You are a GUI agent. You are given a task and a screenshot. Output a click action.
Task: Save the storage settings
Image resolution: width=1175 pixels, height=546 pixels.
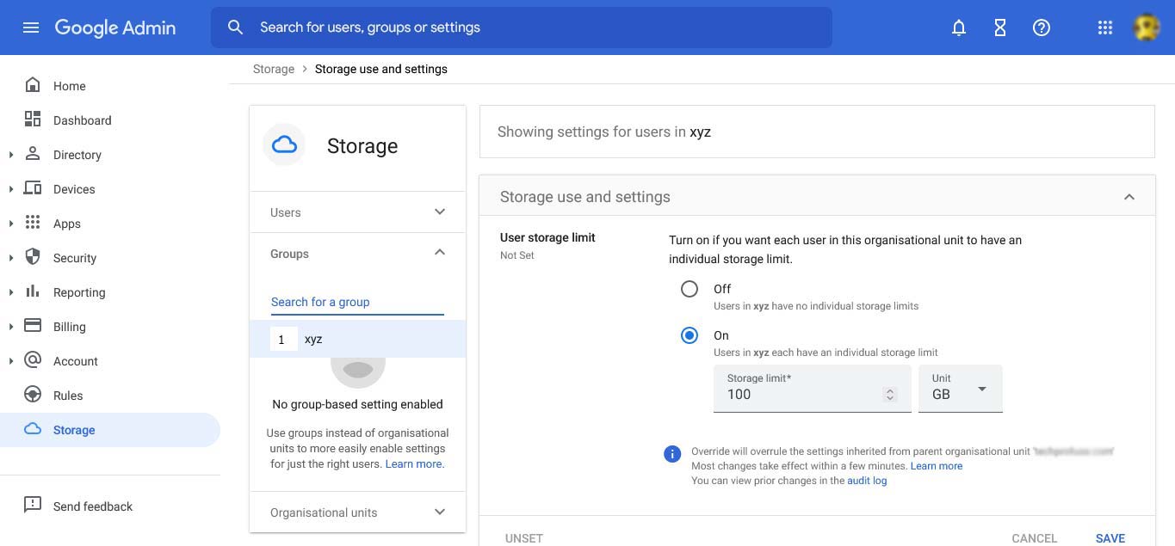click(1110, 537)
